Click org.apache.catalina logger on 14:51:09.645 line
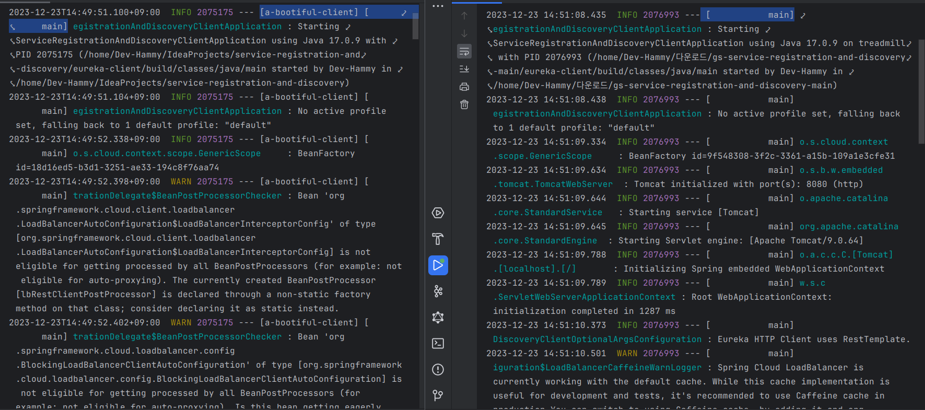Viewport: 925px width, 410px height. [849, 226]
